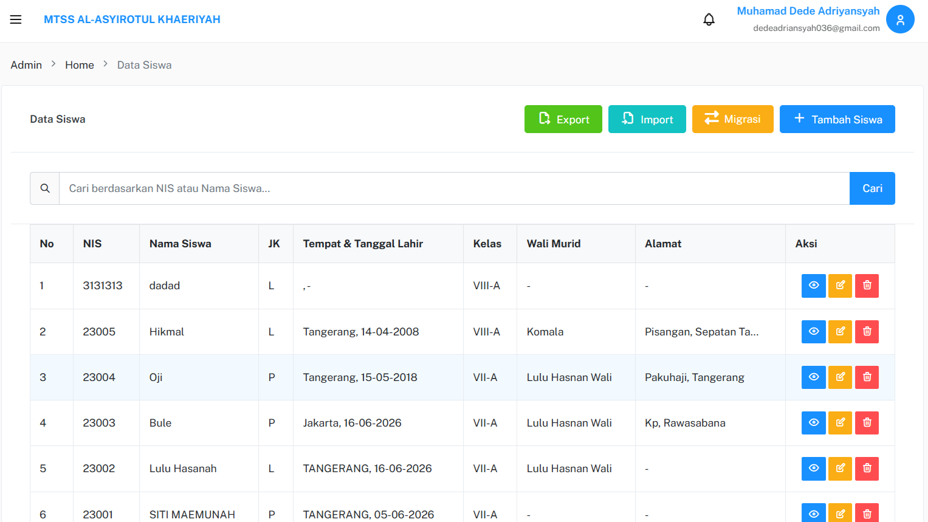Viewport: 928px width, 522px height.
Task: Select the address Pakuhaji, Tangerang
Action: [695, 377]
